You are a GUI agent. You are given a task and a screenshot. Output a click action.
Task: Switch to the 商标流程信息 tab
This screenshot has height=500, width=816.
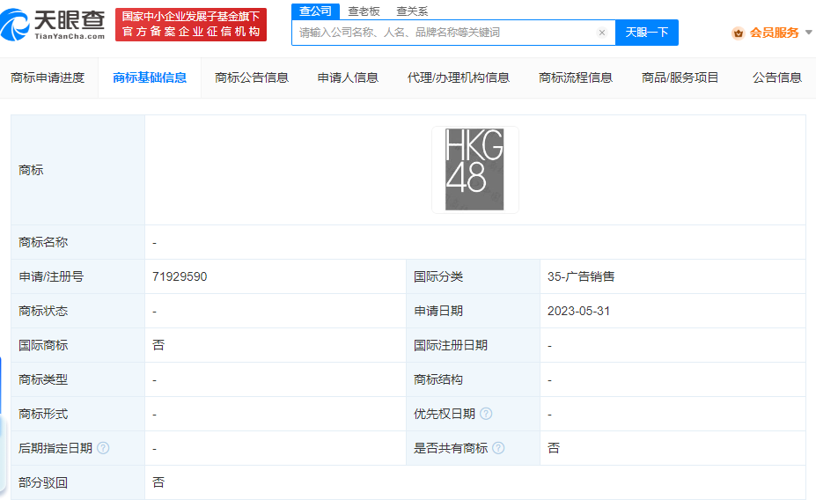(576, 78)
